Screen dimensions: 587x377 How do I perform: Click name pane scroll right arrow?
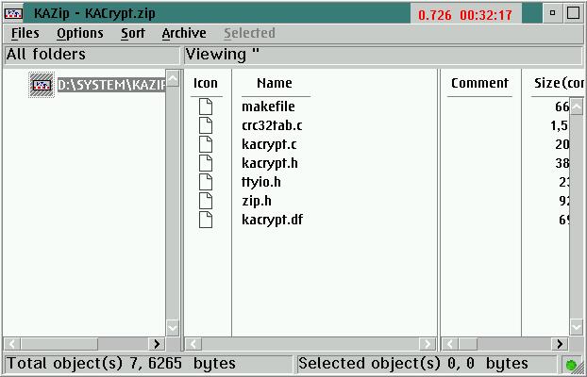[x=428, y=344]
